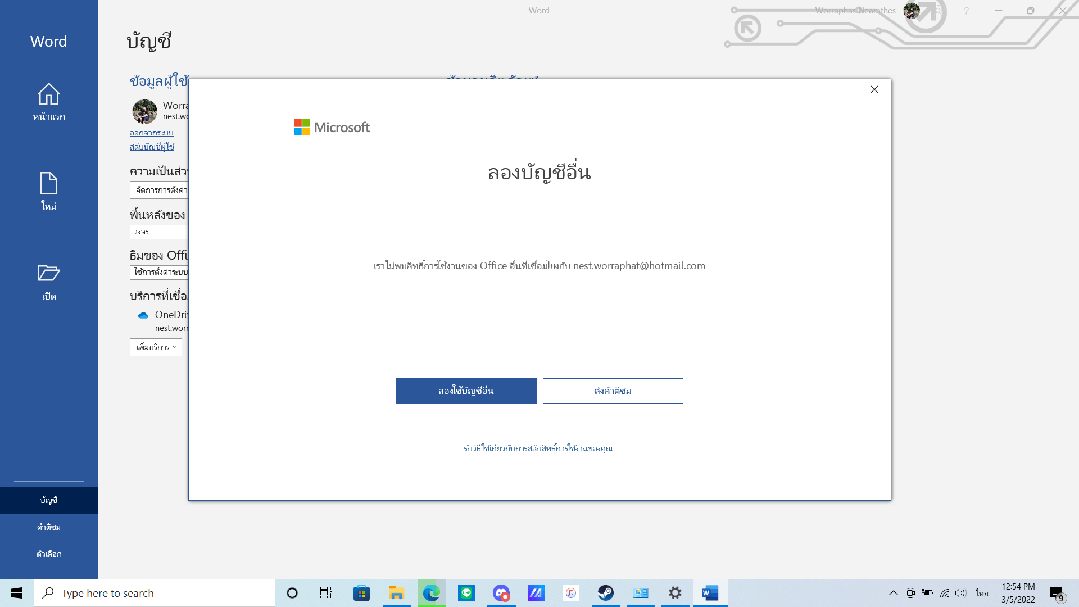
Task: Expand the เพิ่มบริการ (add service) dropdown
Action: tap(156, 347)
